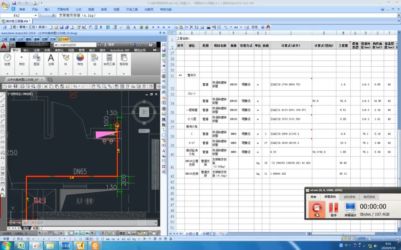Image resolution: width=401 pixels, height=250 pixels.
Task: Switch to the 清单 panel tab
Action: 37,39
